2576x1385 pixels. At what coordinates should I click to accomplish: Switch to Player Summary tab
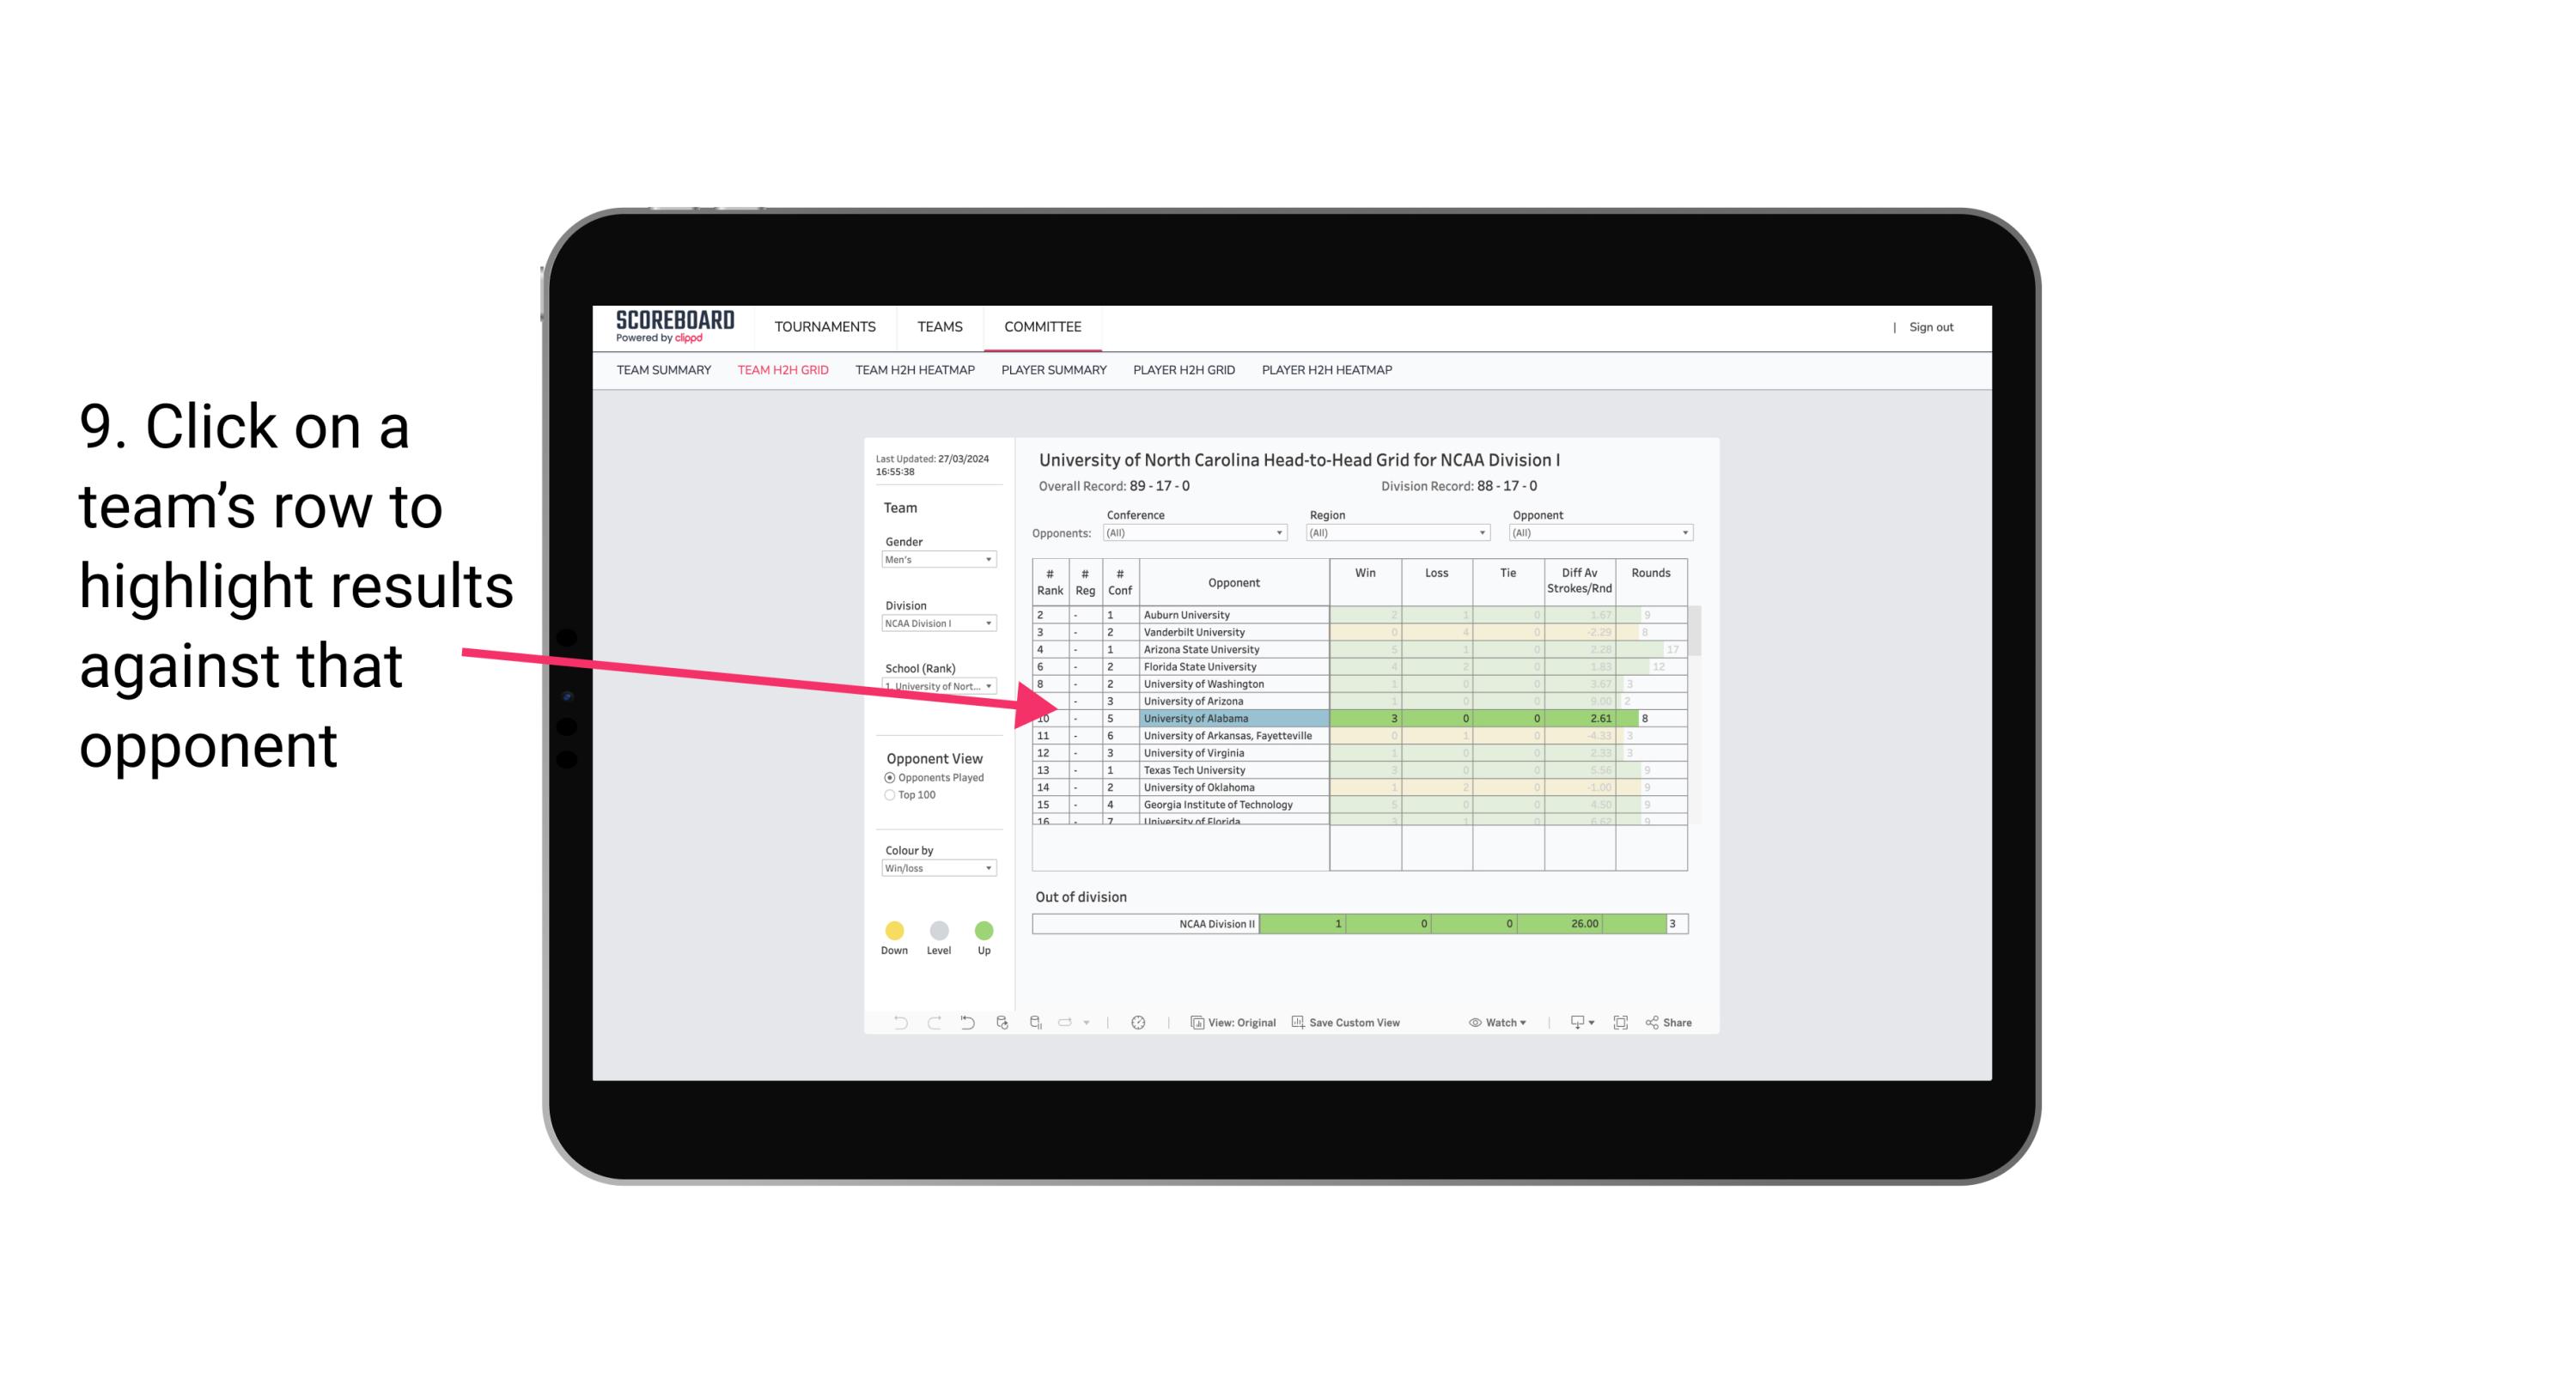tap(1052, 370)
